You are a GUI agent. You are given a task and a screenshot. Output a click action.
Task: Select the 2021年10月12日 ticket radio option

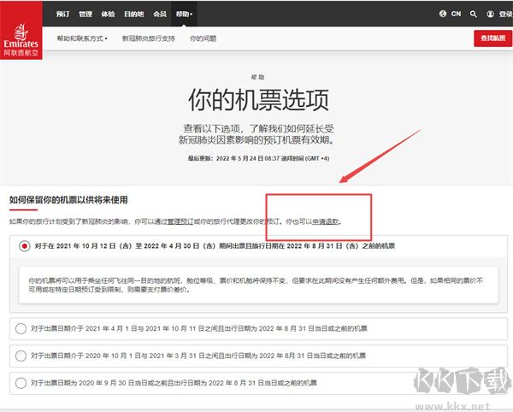coord(25,246)
